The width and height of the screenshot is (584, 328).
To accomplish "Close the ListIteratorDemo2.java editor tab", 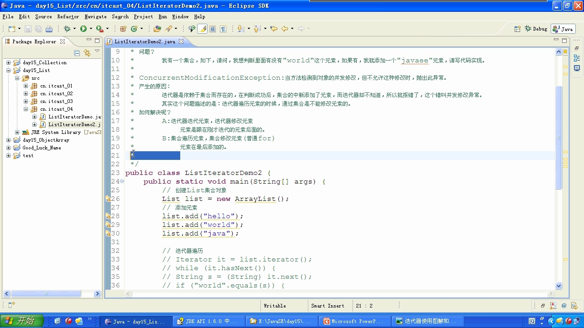I will [181, 41].
